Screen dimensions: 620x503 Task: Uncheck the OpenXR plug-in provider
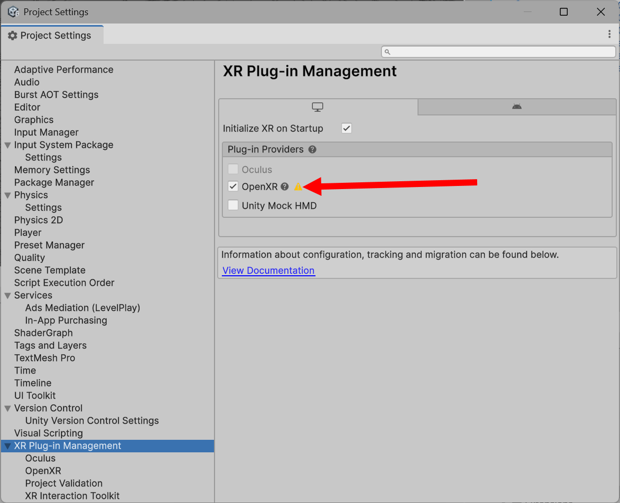click(x=233, y=186)
